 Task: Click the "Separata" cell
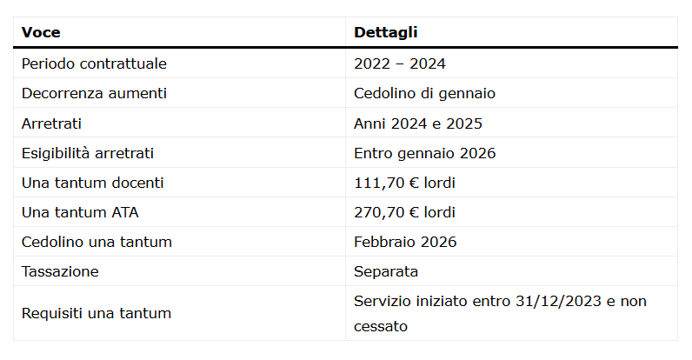pyautogui.click(x=386, y=271)
